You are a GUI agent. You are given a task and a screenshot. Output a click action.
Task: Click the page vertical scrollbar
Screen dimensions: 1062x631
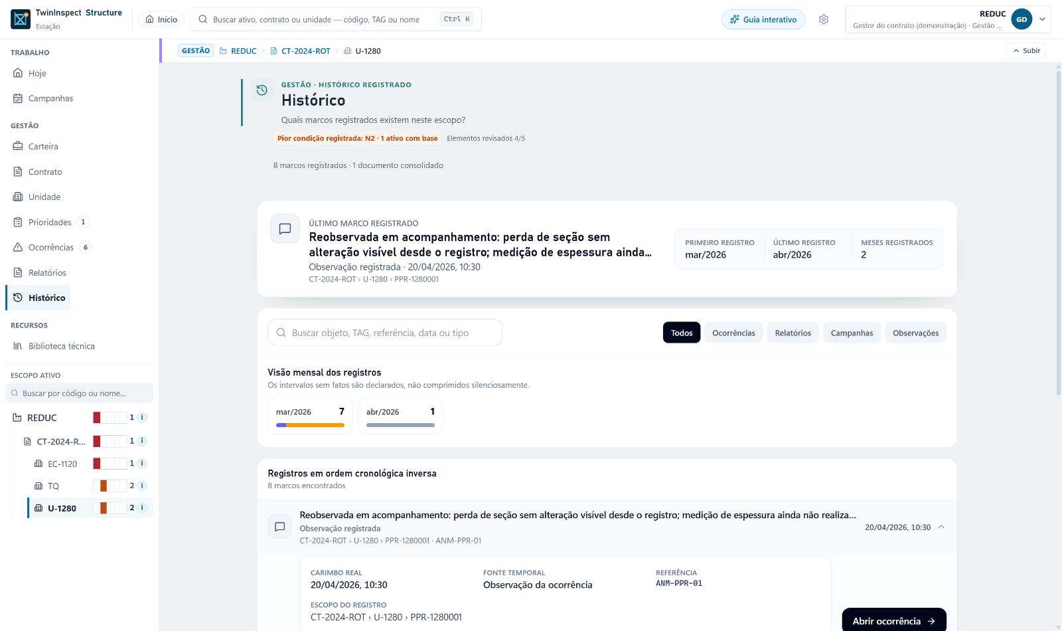1058,232
